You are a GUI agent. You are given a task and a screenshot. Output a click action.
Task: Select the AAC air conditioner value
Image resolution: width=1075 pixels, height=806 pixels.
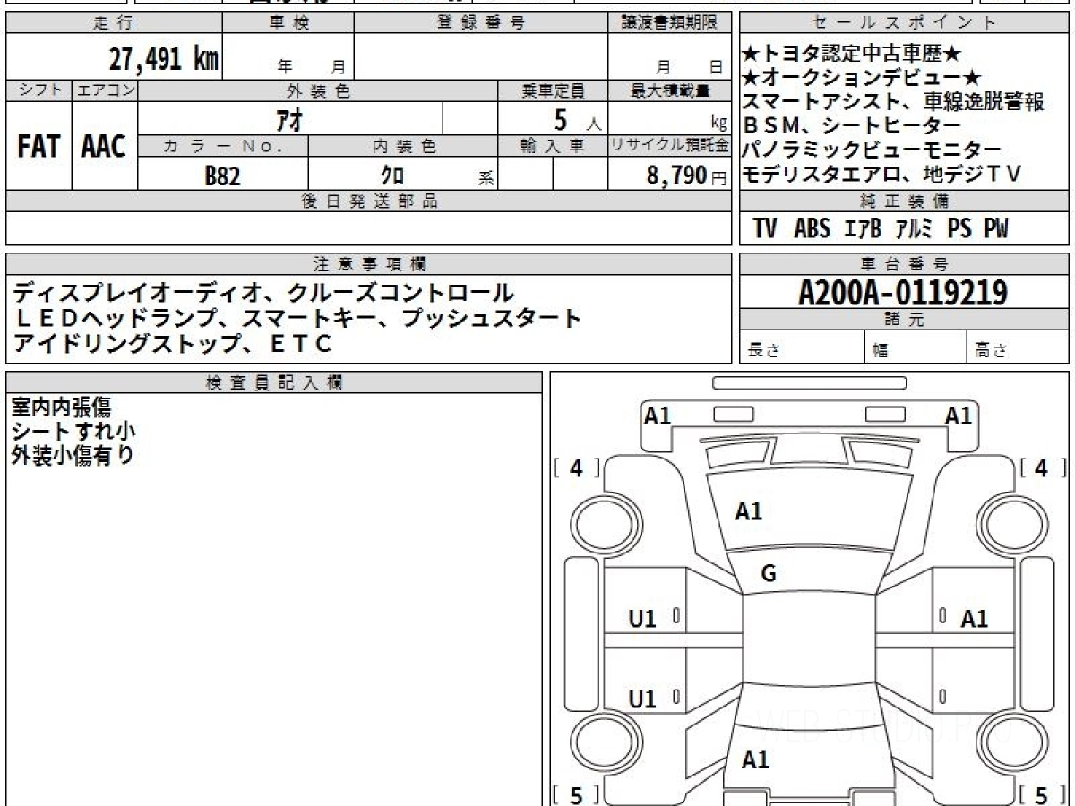click(x=105, y=146)
